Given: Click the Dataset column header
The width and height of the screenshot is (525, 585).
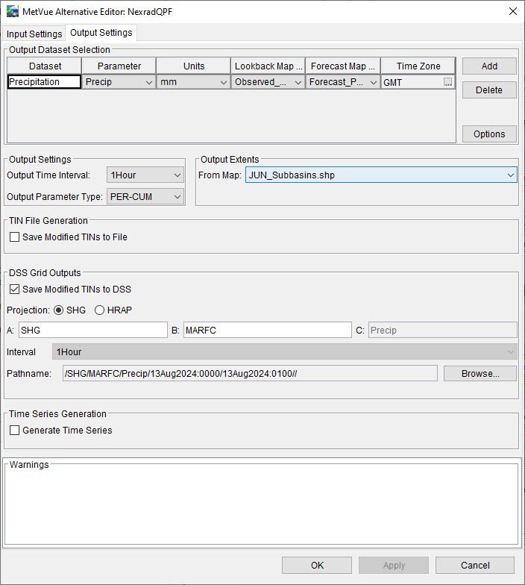Looking at the screenshot, I should pos(45,66).
